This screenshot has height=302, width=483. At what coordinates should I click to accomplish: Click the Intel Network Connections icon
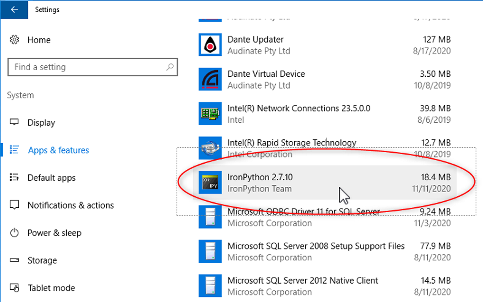pyautogui.click(x=210, y=113)
